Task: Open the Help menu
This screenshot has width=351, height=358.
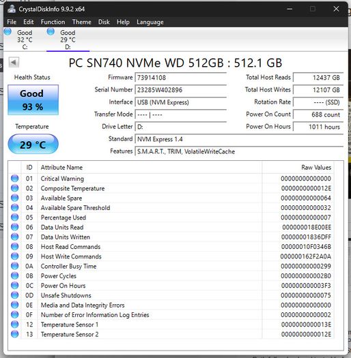Action: tap(123, 22)
